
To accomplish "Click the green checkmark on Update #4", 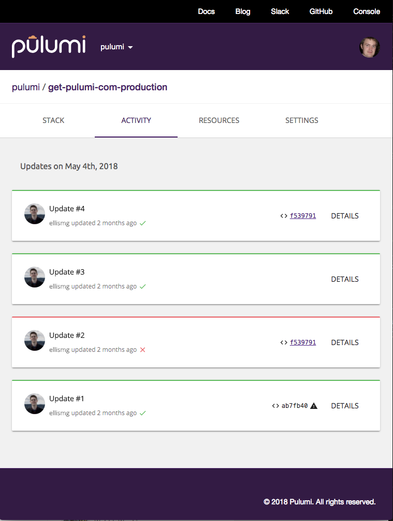I will tap(143, 223).
